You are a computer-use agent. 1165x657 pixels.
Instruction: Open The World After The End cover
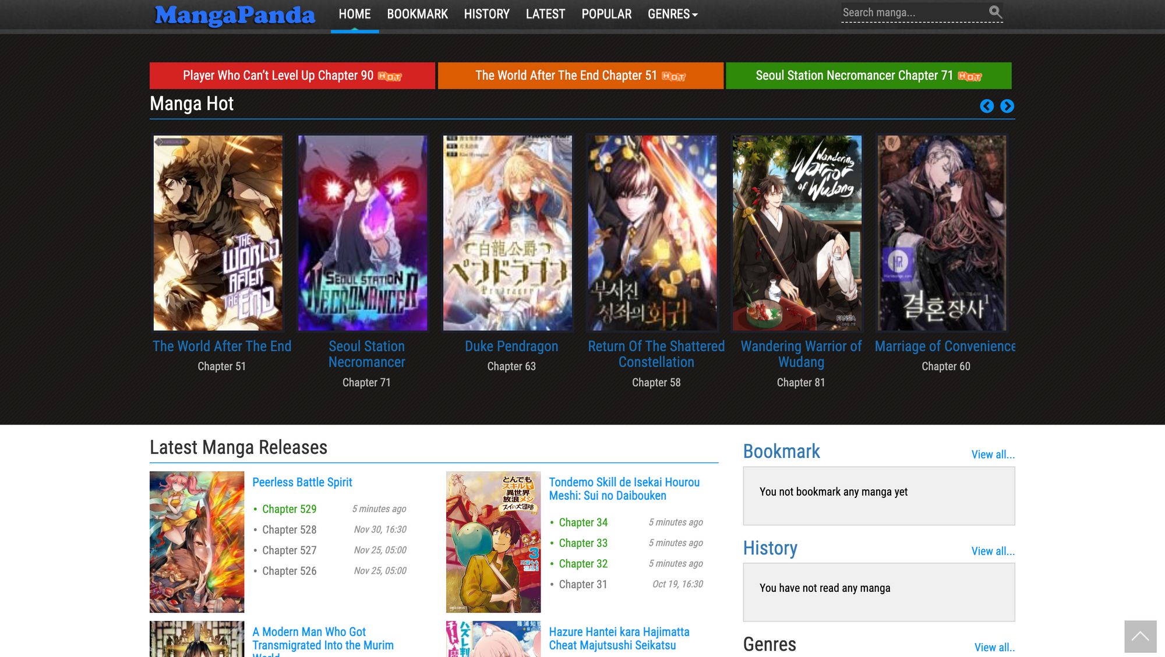tap(218, 233)
